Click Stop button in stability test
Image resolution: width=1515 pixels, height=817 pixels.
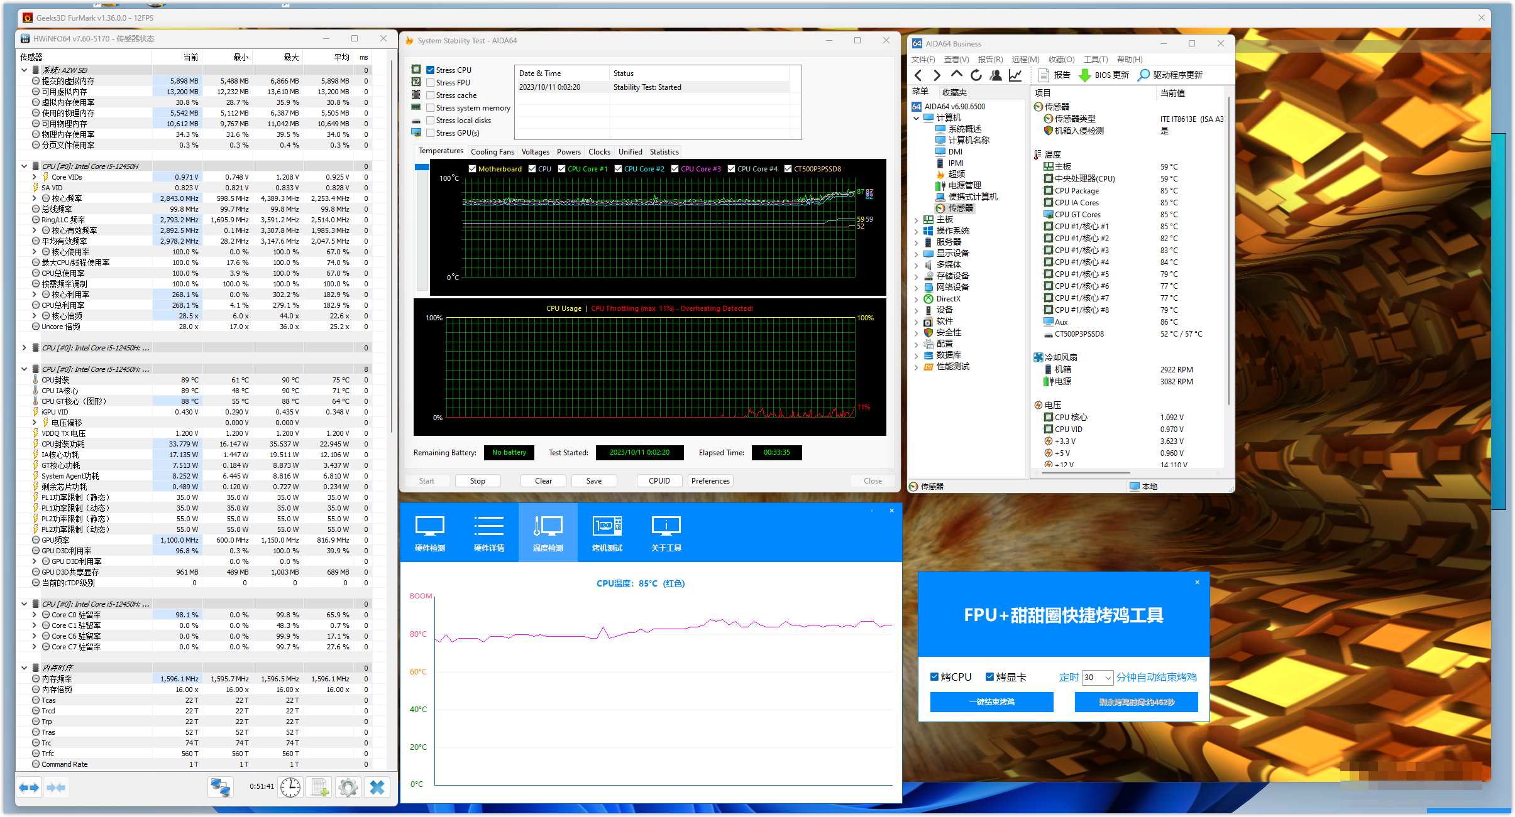click(477, 481)
